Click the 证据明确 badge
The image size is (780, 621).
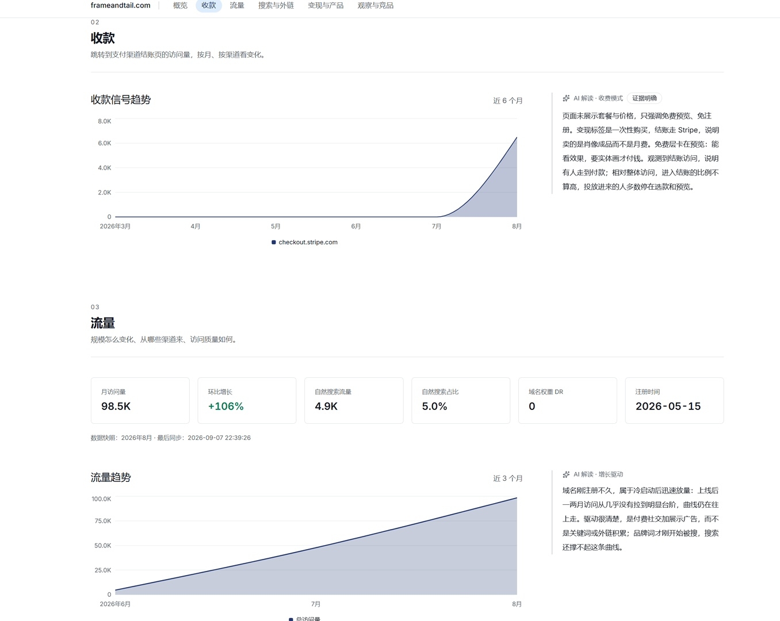point(645,98)
